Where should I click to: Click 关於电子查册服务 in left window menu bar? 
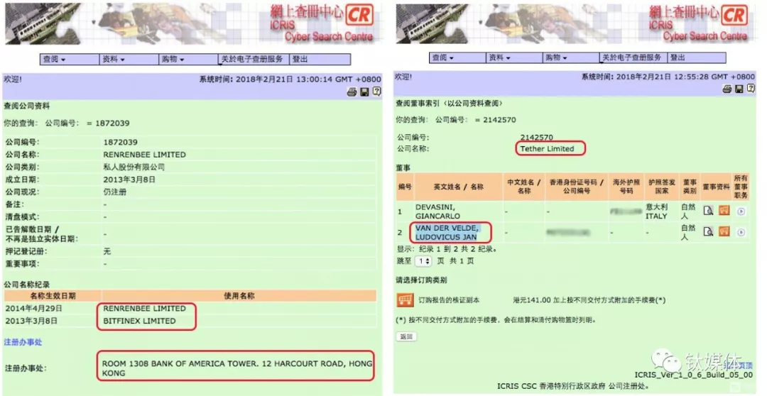(x=252, y=59)
